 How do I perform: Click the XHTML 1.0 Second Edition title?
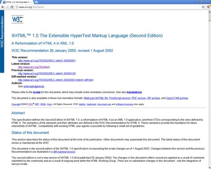(x=87, y=36)
